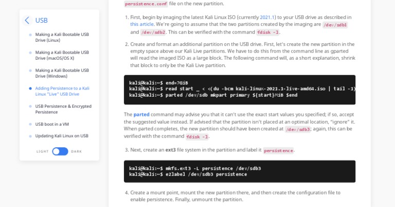Image resolution: width=395 pixels, height=207 pixels.
Task: Toggle the light/dark theme switch
Action: [60, 151]
